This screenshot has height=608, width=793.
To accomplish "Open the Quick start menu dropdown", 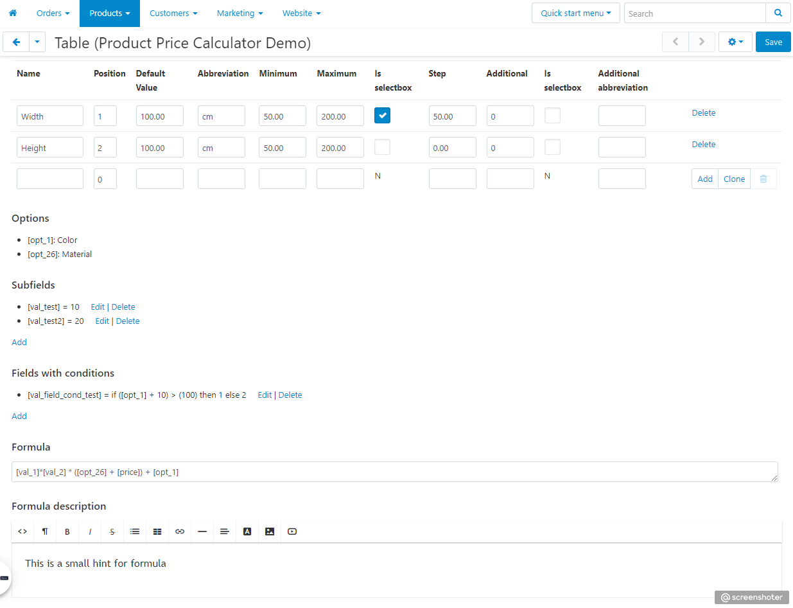I will coord(575,13).
